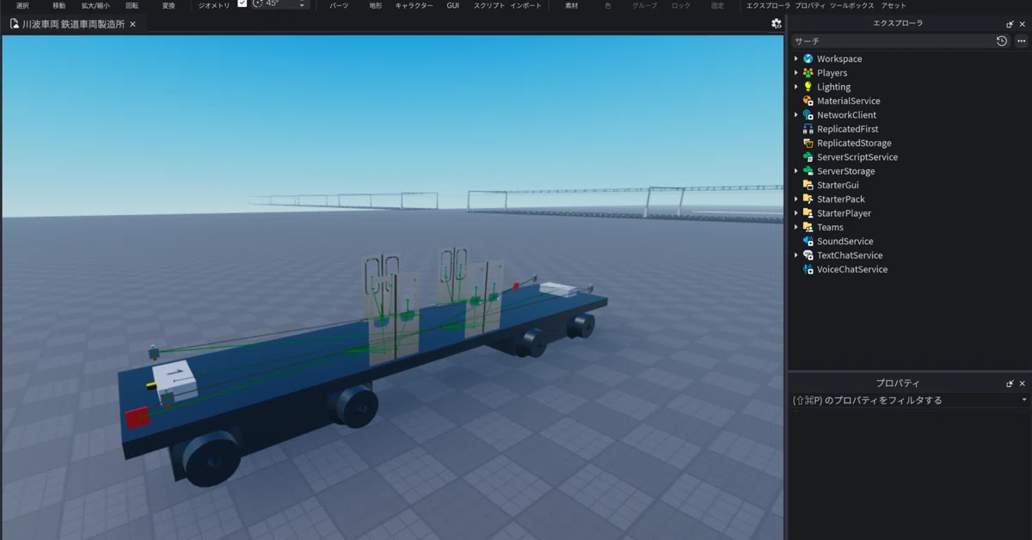Insert a part with パーツ

(x=339, y=5)
